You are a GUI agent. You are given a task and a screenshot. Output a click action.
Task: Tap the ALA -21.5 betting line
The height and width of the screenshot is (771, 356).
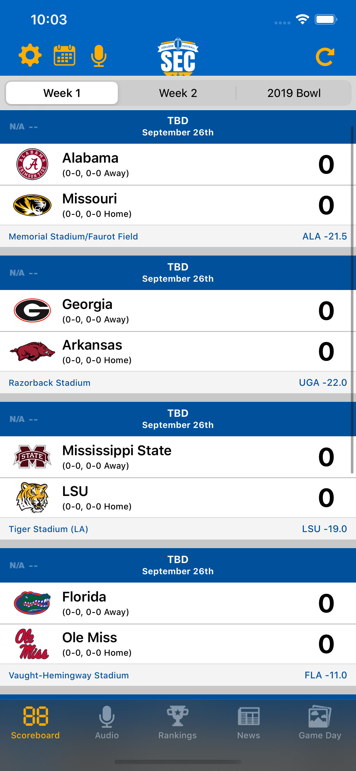(x=324, y=236)
